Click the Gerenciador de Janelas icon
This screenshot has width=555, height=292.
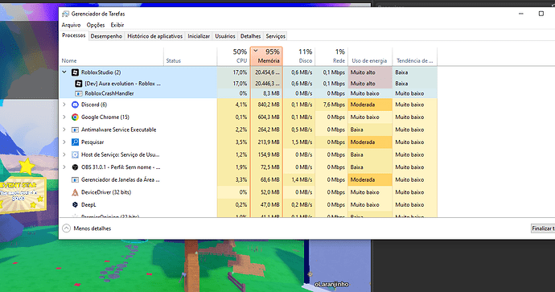coord(75,180)
